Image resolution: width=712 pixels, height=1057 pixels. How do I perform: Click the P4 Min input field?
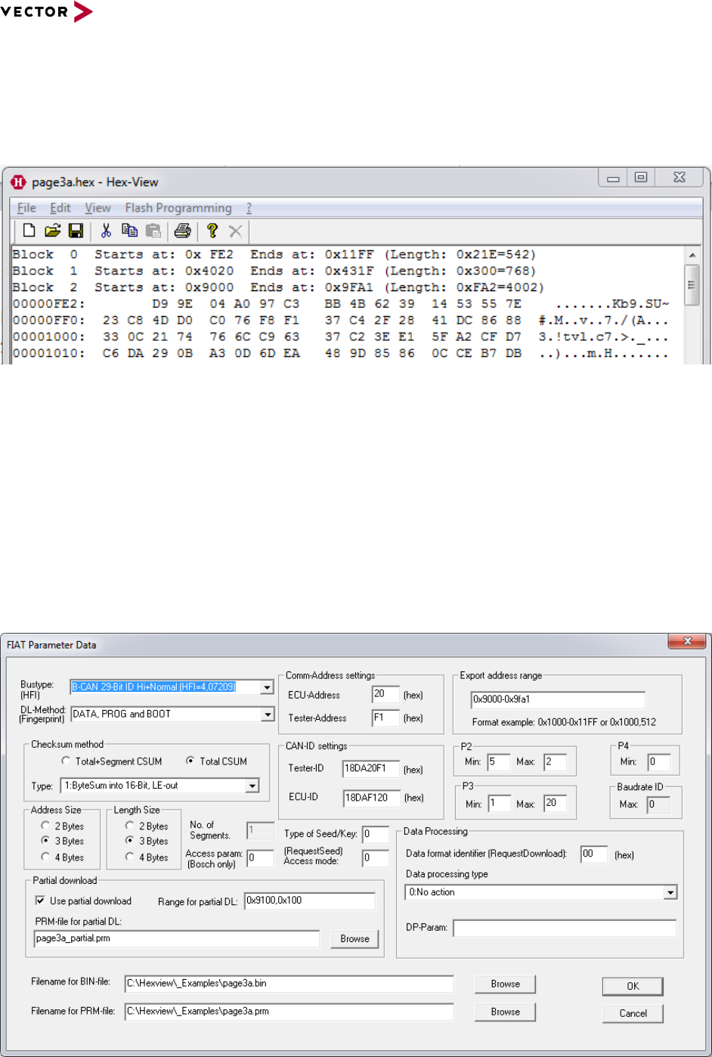[658, 762]
